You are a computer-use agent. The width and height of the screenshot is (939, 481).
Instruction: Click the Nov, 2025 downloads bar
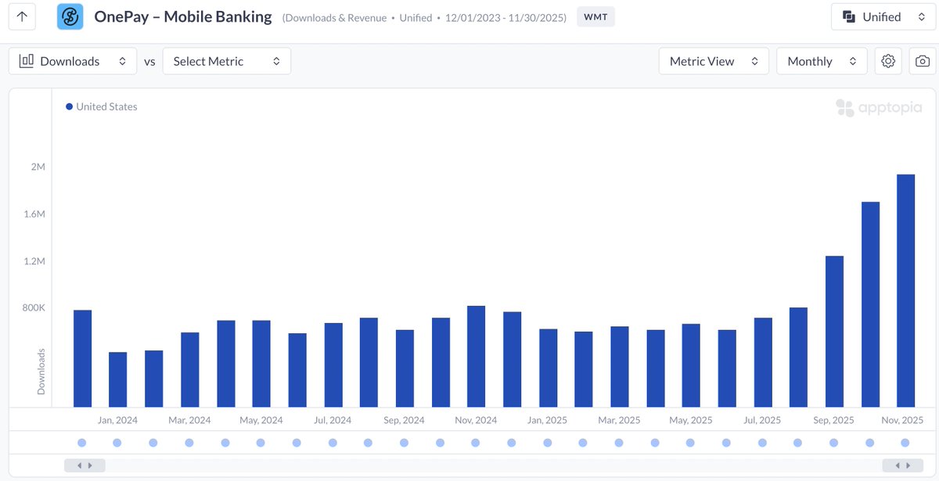coord(905,290)
